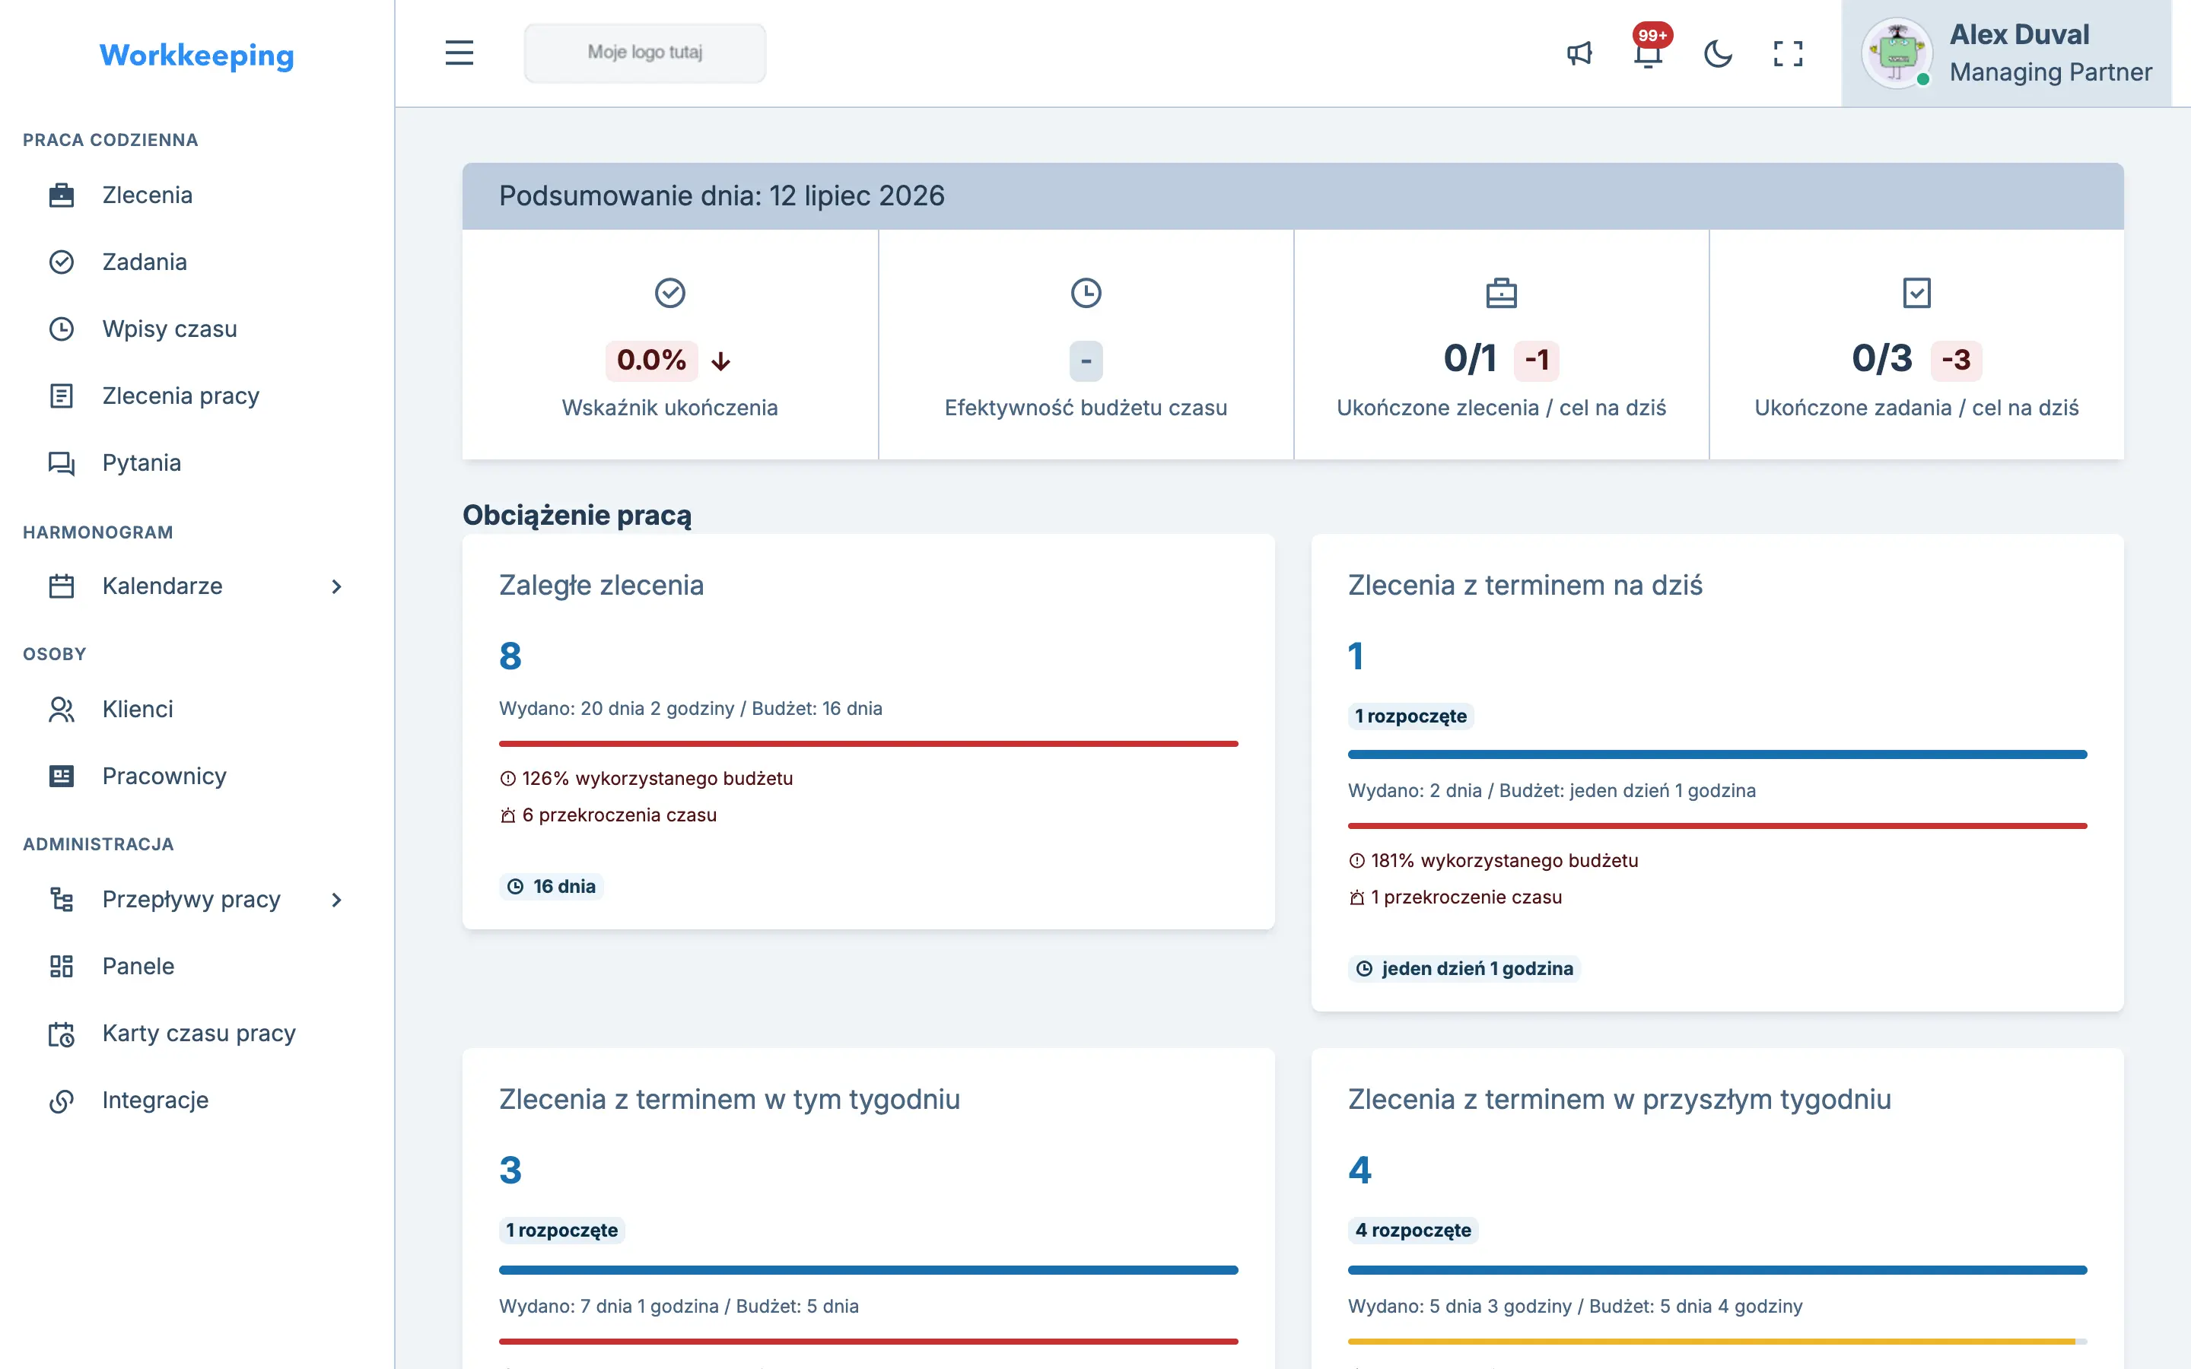Click Wskaźnik ukończenia check circle icon
Image resolution: width=2191 pixels, height=1369 pixels.
[670, 293]
